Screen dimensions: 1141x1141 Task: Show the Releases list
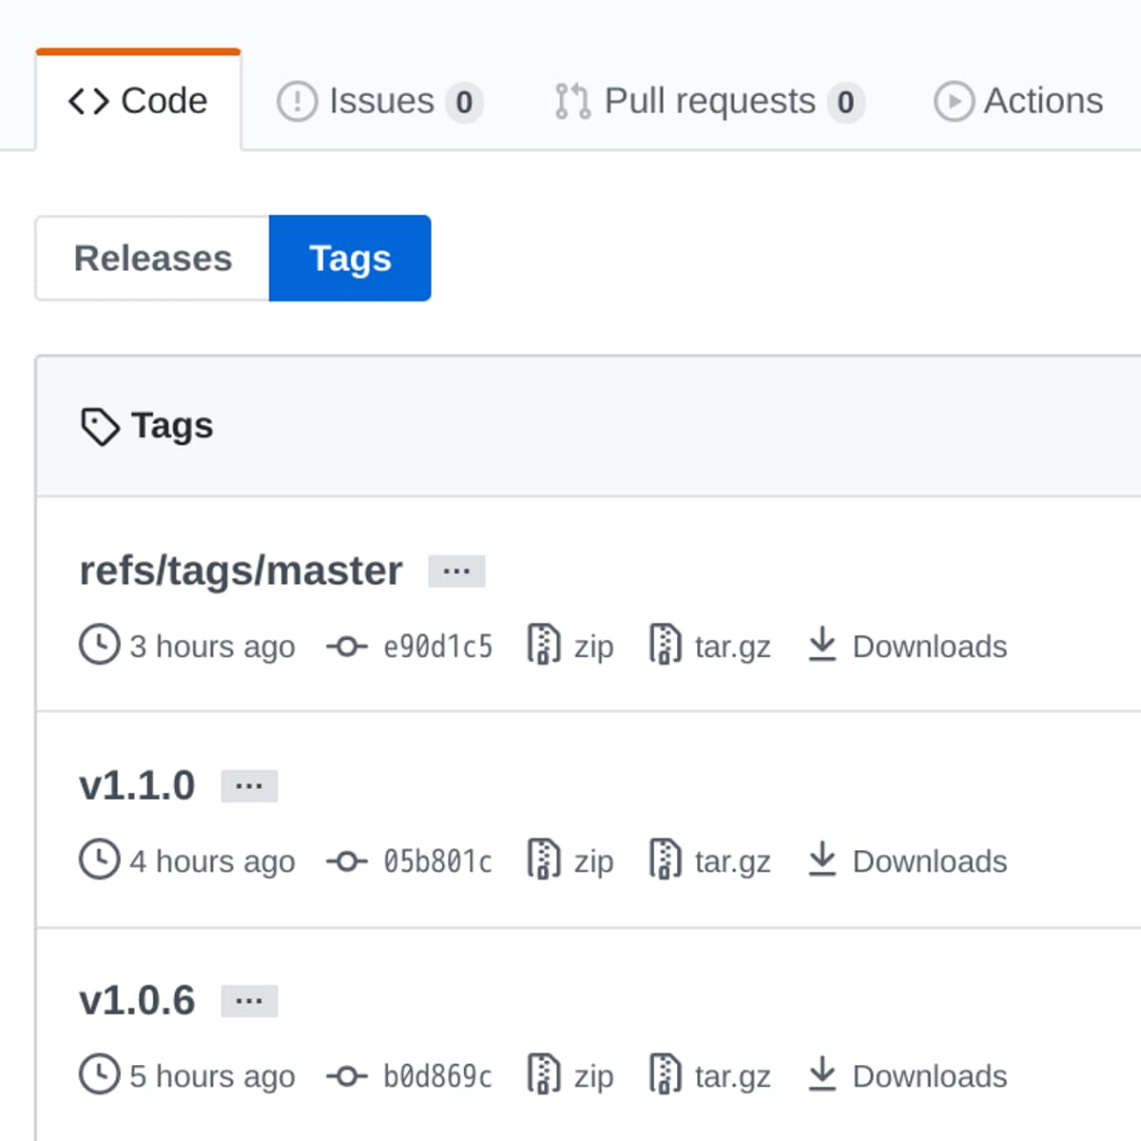[152, 259]
